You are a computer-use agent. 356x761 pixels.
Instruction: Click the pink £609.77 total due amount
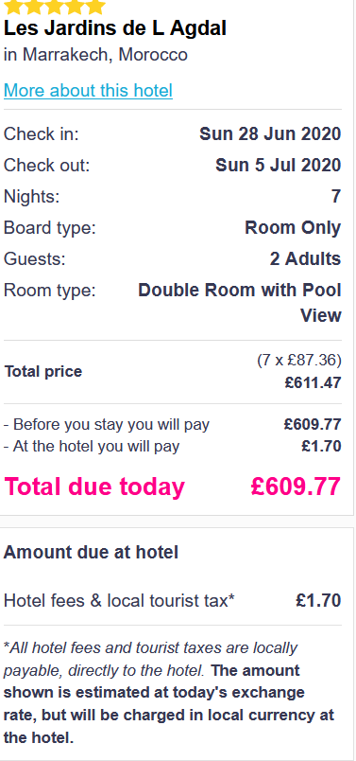pyautogui.click(x=296, y=487)
